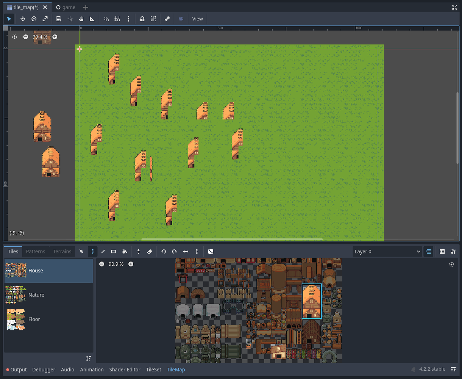Open the View menu
The image size is (462, 379).
click(x=197, y=19)
